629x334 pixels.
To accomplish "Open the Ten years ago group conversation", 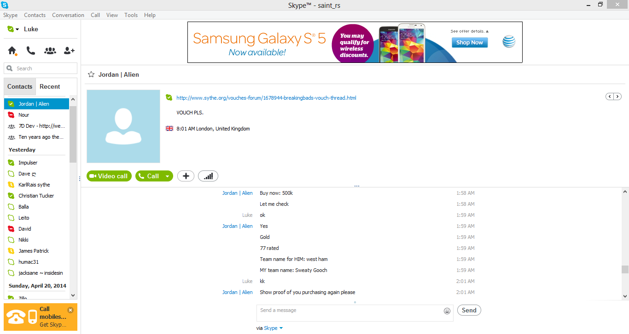I will [36, 137].
